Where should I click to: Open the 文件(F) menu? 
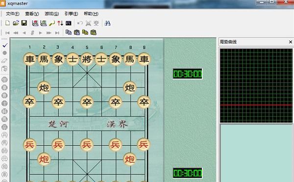click(x=13, y=14)
